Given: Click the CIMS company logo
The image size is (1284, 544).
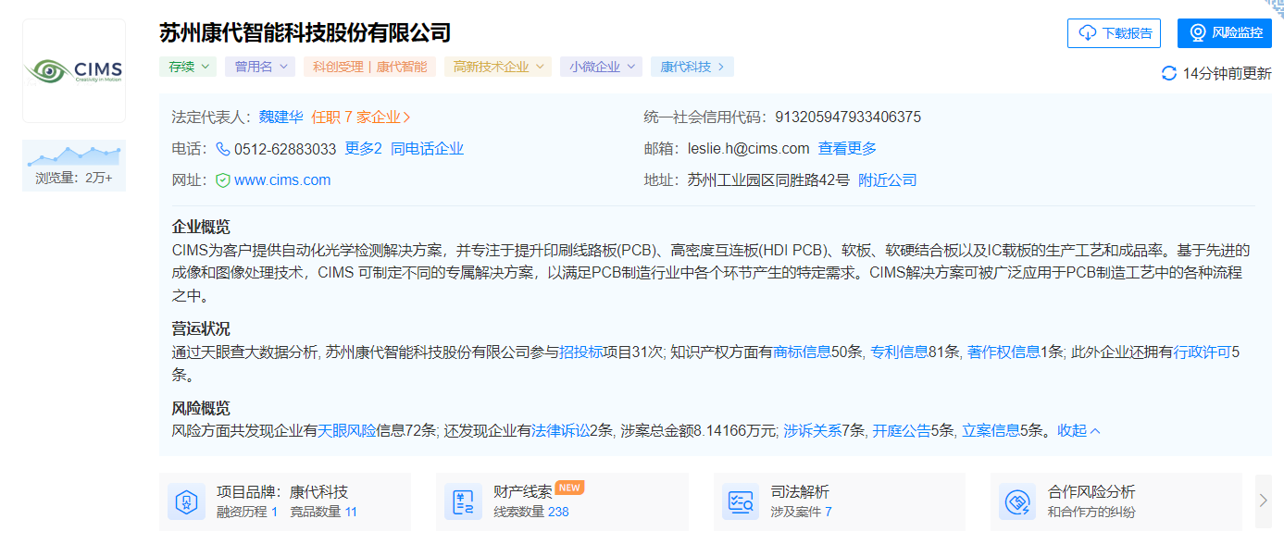Looking at the screenshot, I should (74, 71).
